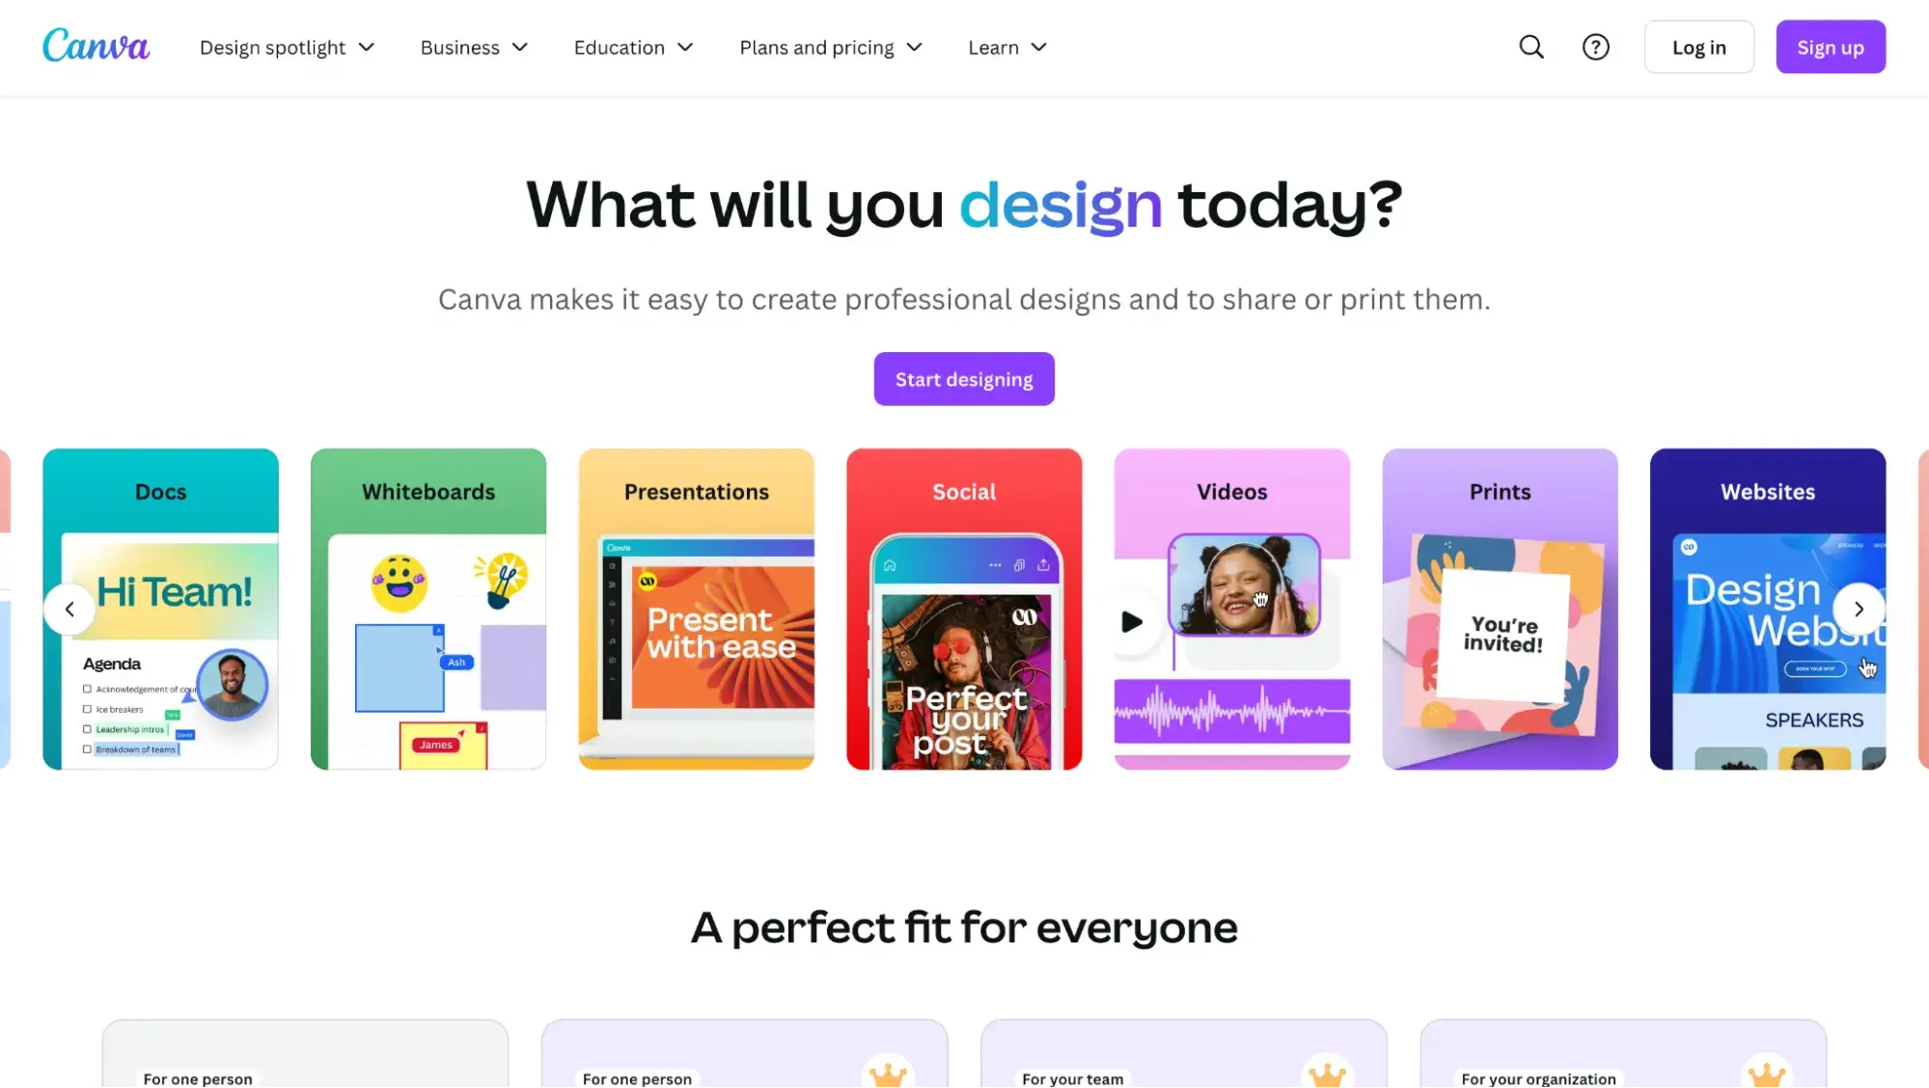The width and height of the screenshot is (1929, 1088).
Task: Click the Social media post icon
Action: tap(965, 608)
